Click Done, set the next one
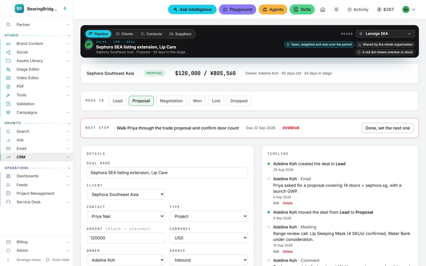This screenshot has height=266, width=426. point(388,128)
